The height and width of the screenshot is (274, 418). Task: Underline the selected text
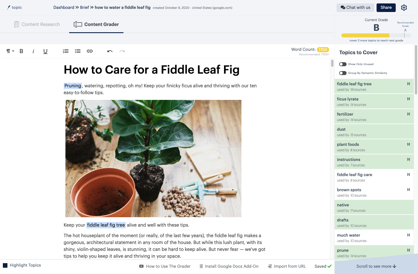45,51
